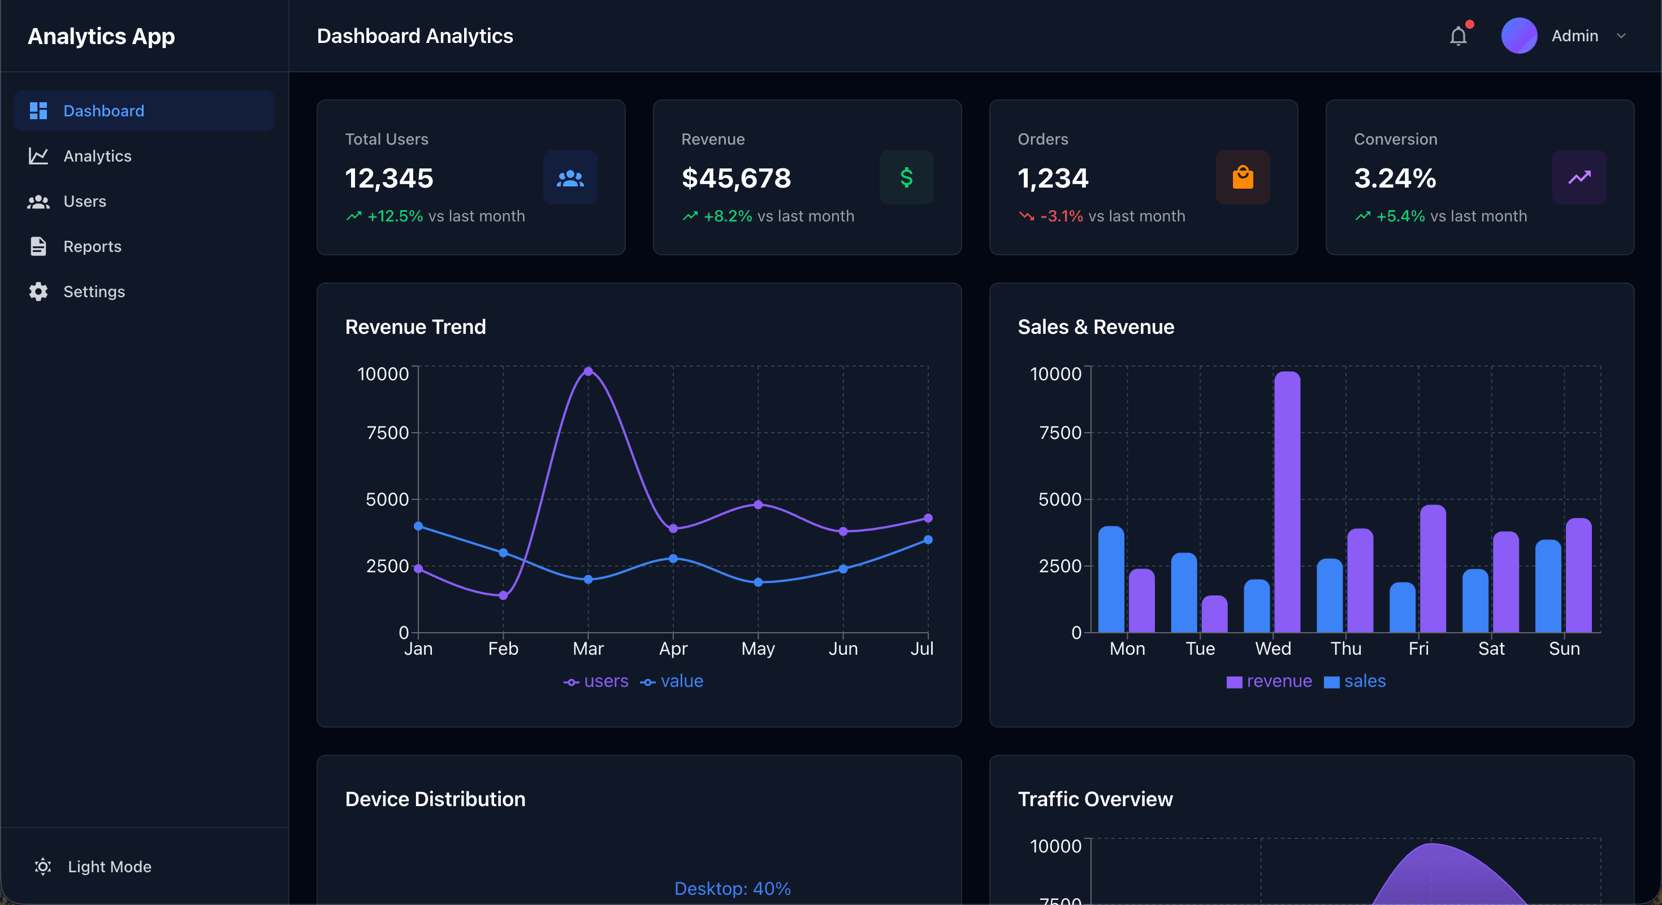Screen dimensions: 1662x905
Task: Open the Settings menu item
Action: pyautogui.click(x=144, y=292)
